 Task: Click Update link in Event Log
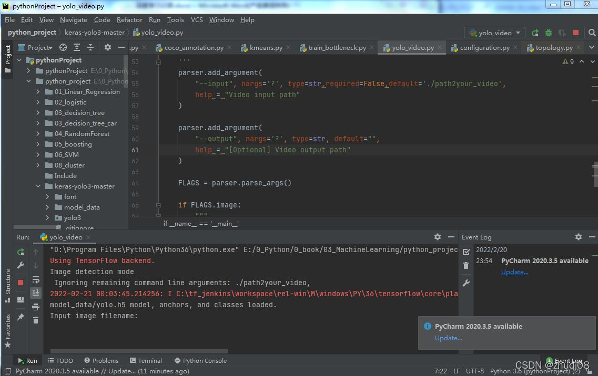(514, 272)
